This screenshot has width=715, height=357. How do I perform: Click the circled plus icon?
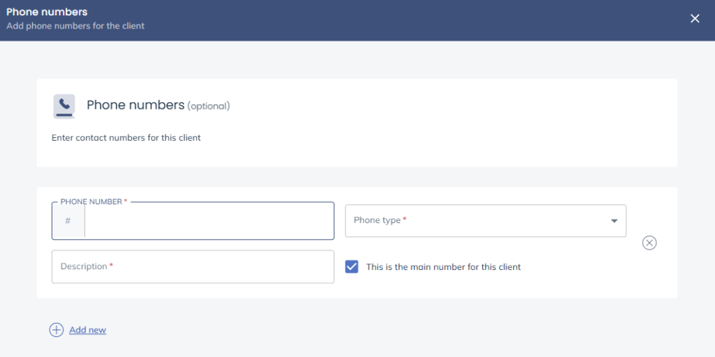(x=57, y=330)
